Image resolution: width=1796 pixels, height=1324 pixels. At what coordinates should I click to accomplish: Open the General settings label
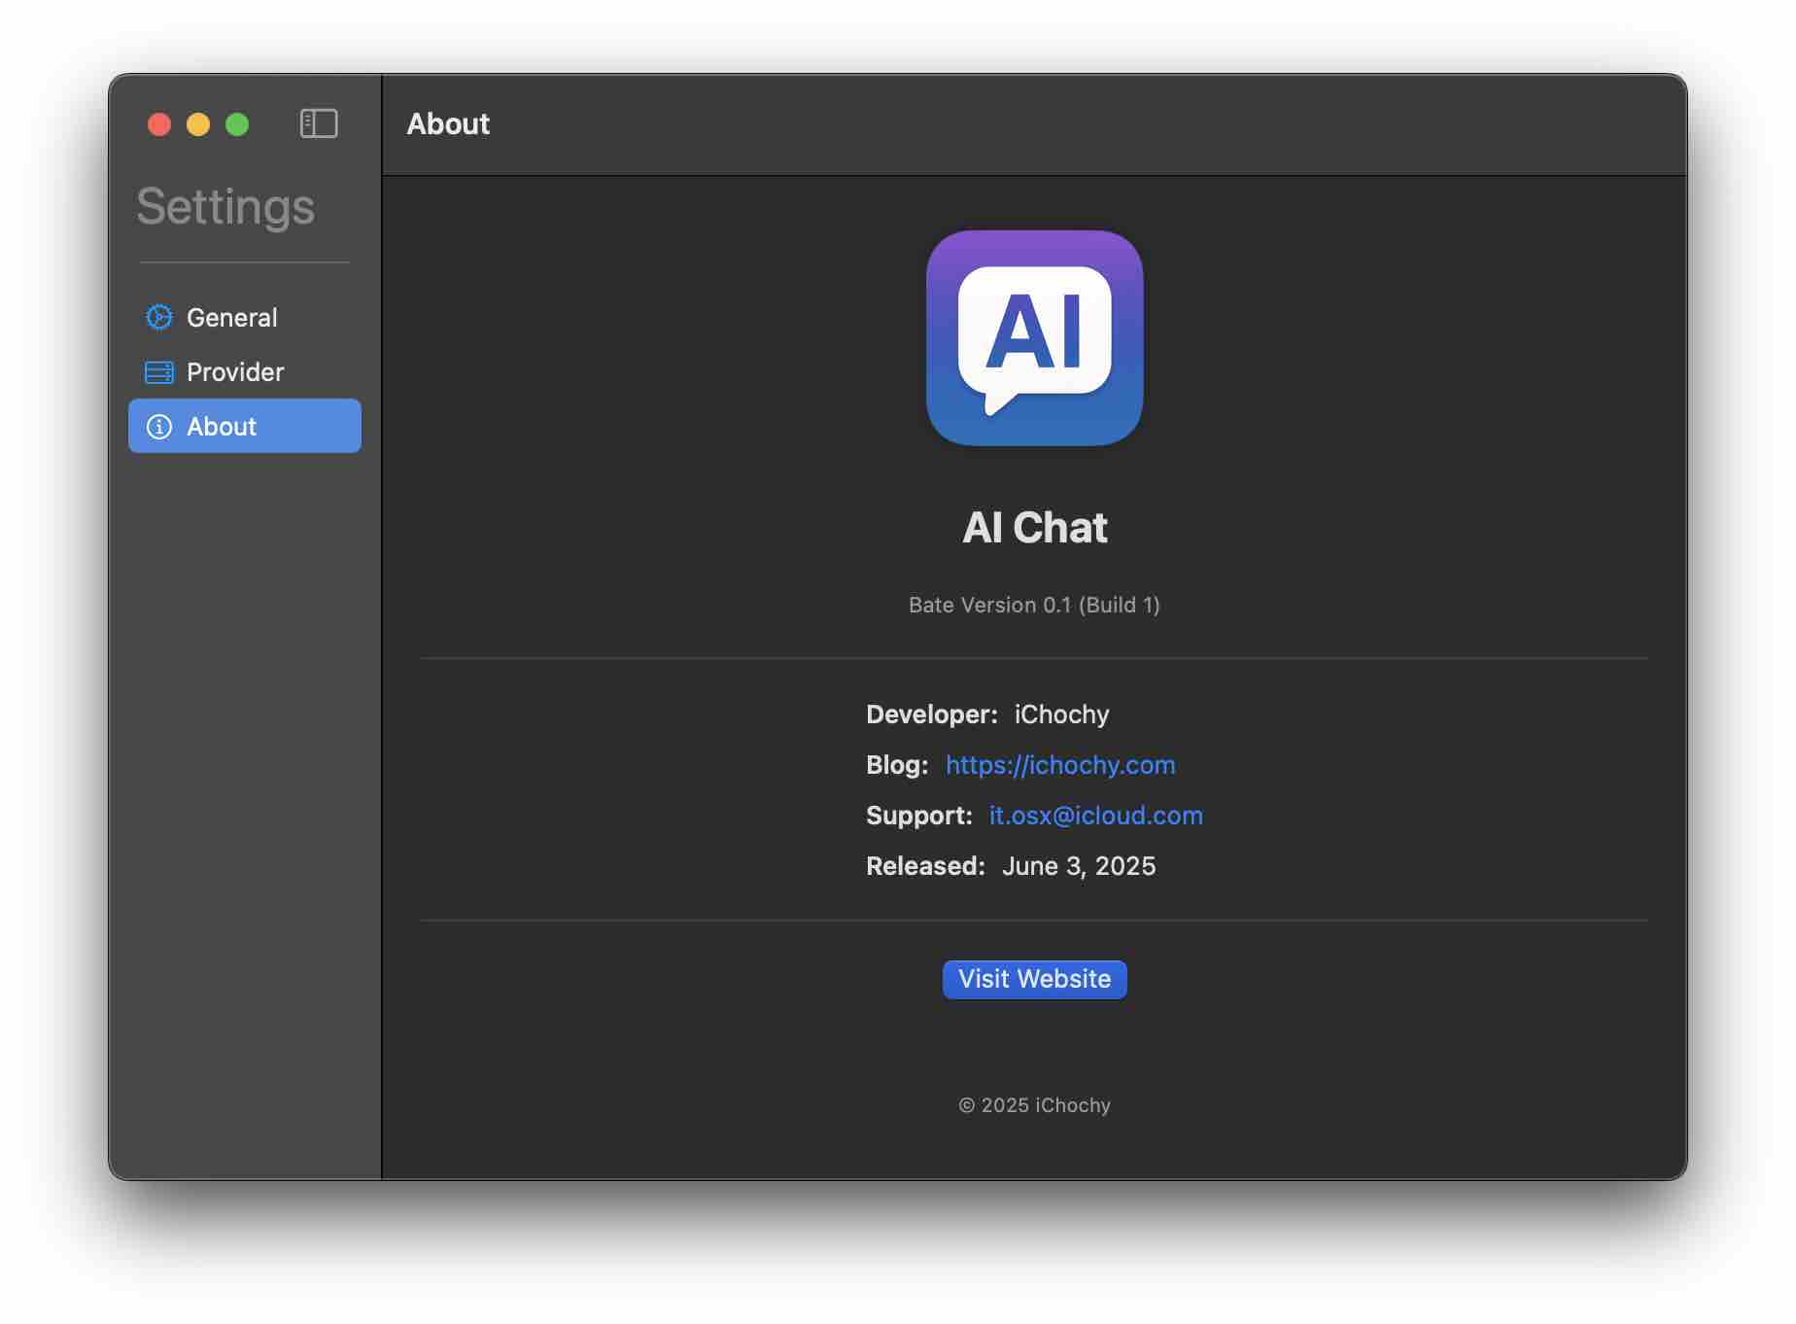tap(231, 318)
